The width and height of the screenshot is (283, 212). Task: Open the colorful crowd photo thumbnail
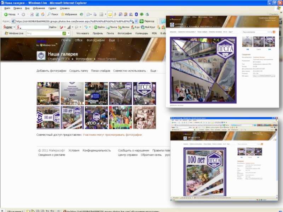tap(120, 118)
